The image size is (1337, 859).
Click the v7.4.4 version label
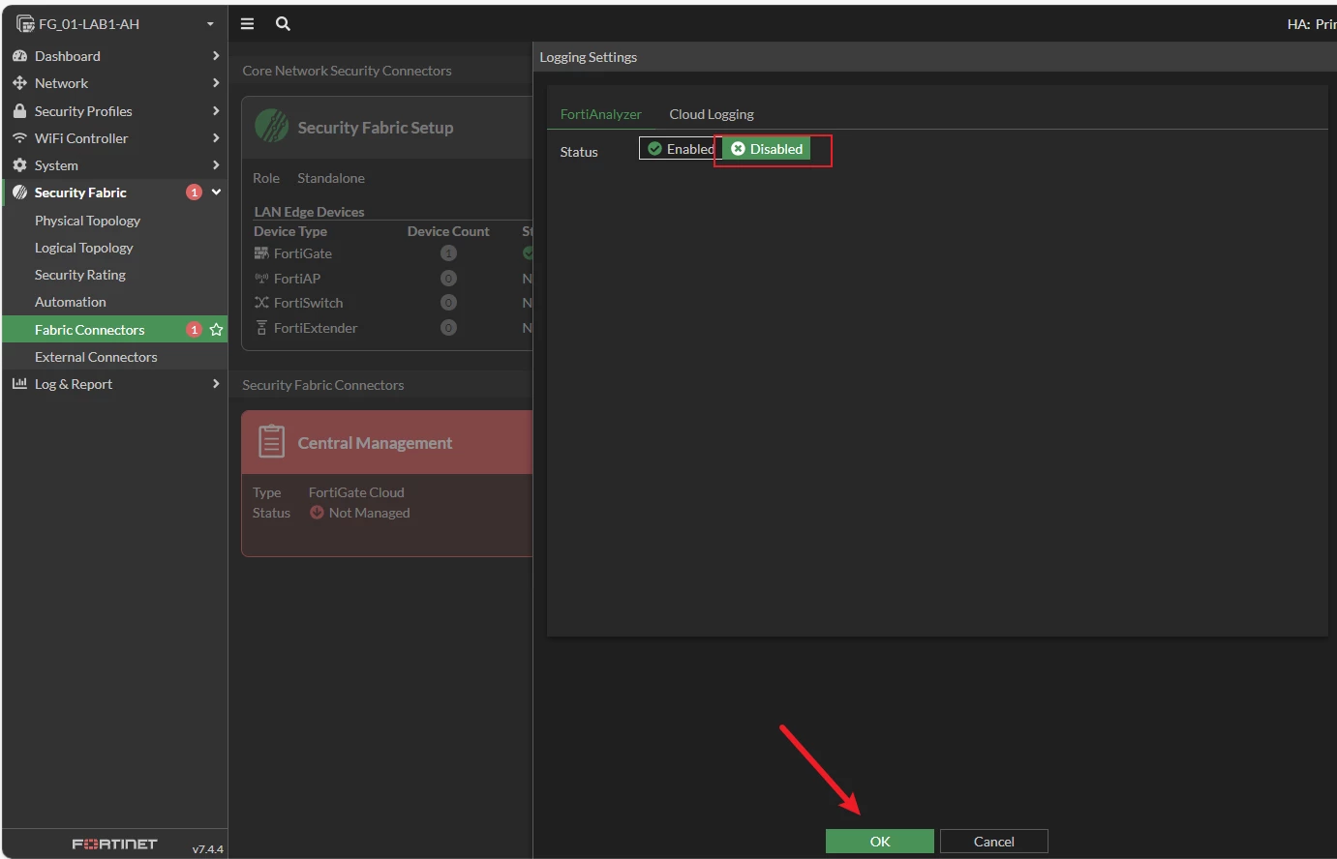point(207,849)
